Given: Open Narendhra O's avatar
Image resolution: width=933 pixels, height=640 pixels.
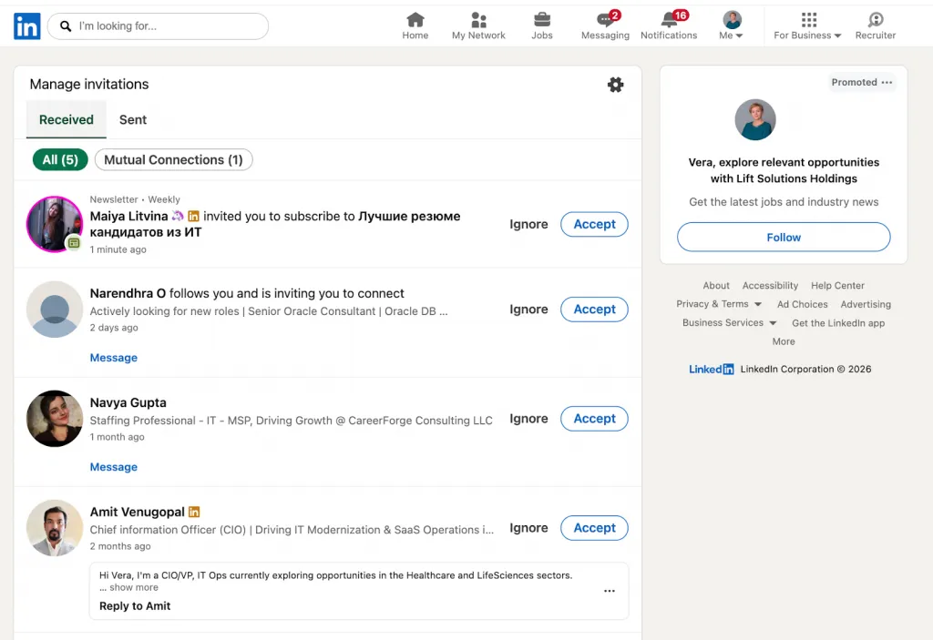Looking at the screenshot, I should 55,310.
